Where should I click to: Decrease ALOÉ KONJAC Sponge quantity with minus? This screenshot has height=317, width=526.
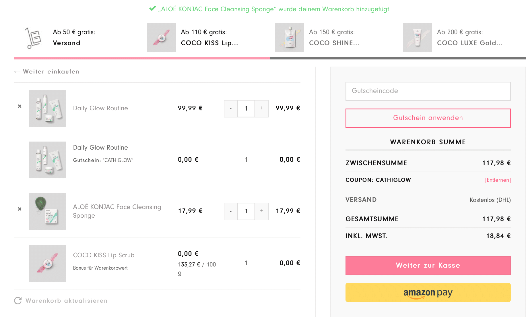click(x=231, y=211)
